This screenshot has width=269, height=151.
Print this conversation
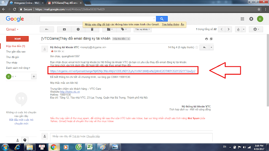[x=206, y=39]
